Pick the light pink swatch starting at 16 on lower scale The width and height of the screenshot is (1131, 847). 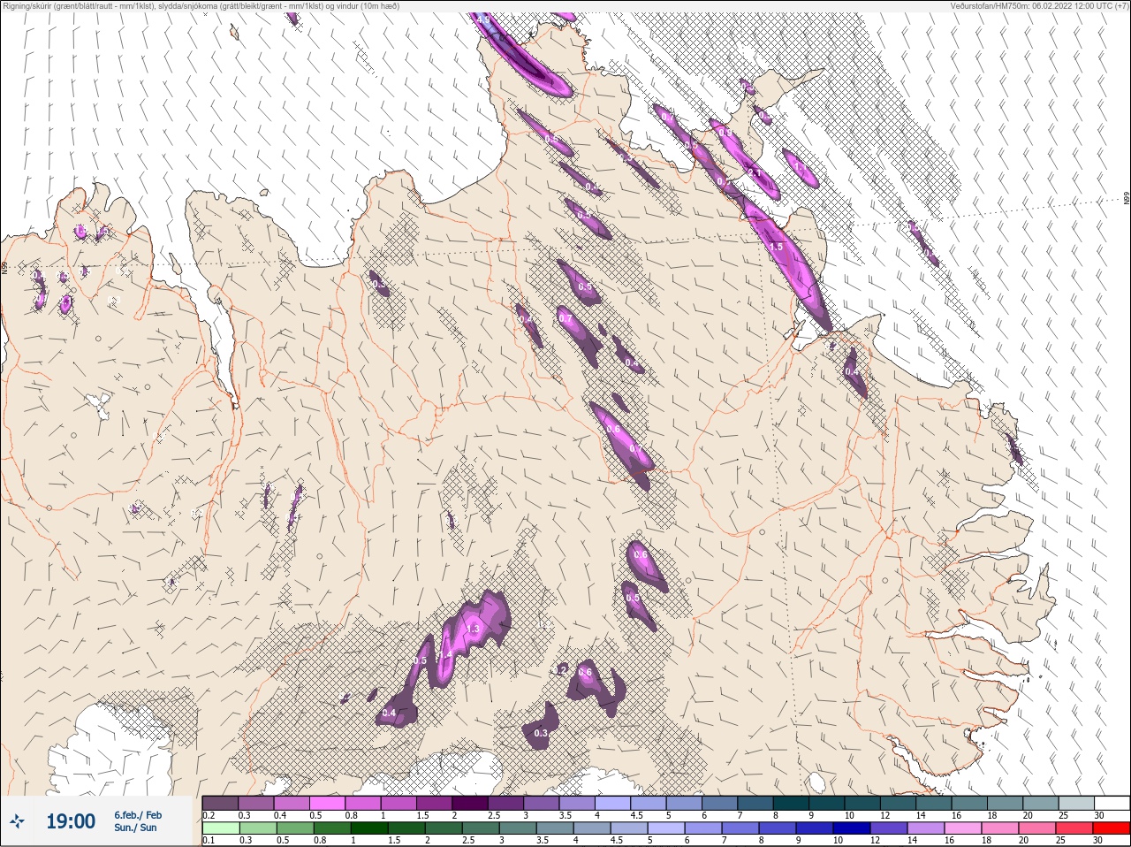pos(963,828)
